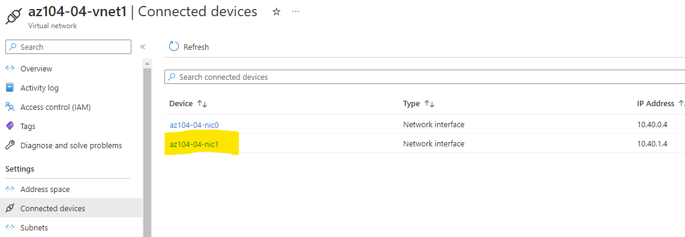Click the sidebar vertical scrollbar thumb
The image size is (685, 237).
[x=147, y=152]
